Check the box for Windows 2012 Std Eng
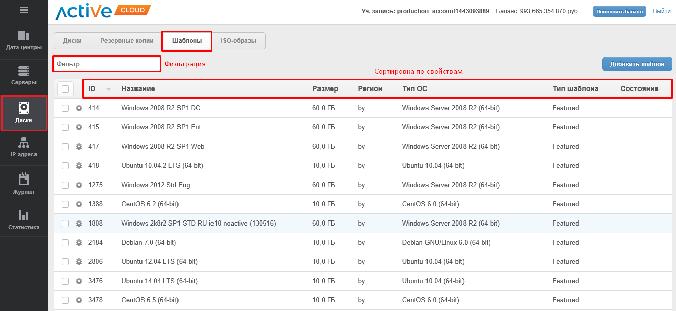Viewport: 676px width, 311px height. tap(65, 185)
